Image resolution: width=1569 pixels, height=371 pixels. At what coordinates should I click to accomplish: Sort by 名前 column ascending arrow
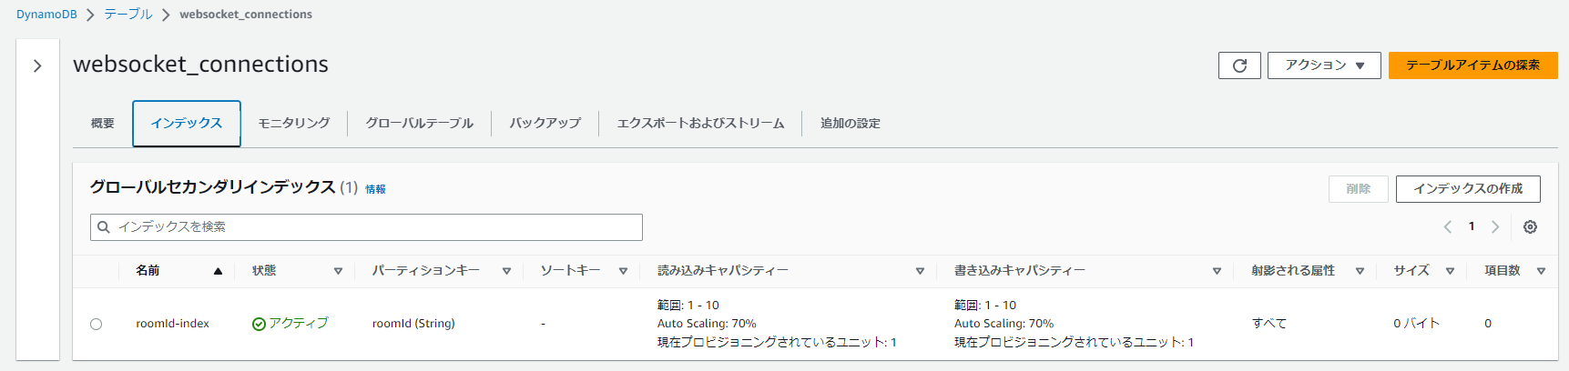coord(218,271)
